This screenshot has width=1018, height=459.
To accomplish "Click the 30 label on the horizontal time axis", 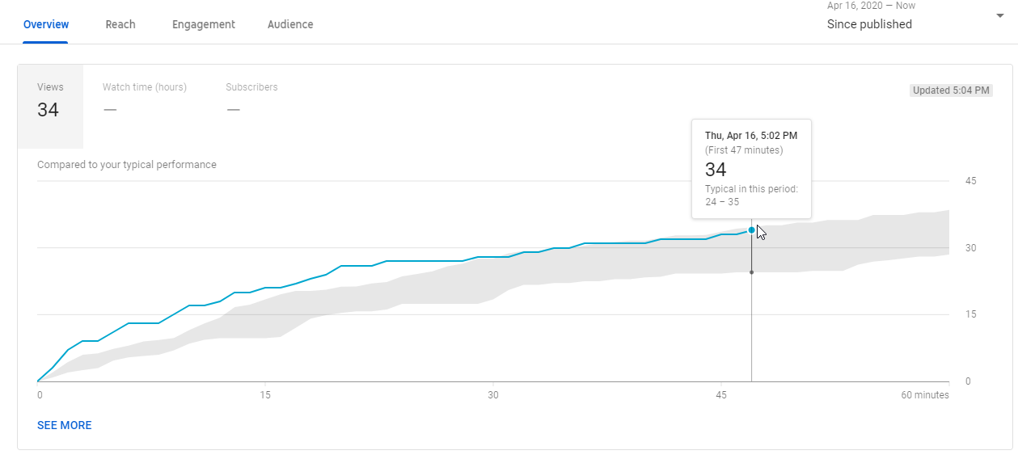I will (493, 395).
